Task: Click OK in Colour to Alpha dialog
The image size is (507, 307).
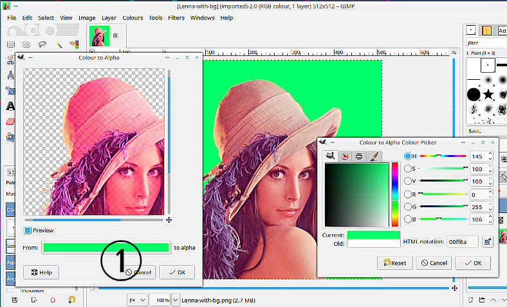Action: click(x=176, y=272)
